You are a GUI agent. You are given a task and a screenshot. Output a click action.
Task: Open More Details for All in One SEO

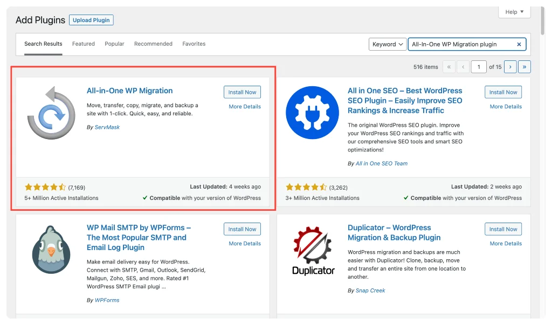coord(506,107)
